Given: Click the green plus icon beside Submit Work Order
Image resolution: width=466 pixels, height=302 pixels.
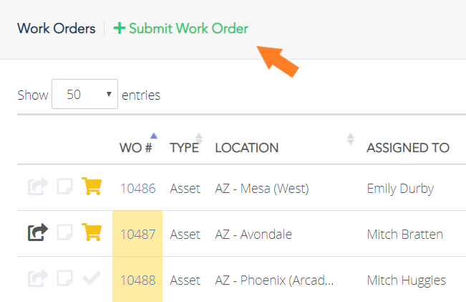Looking at the screenshot, I should click(x=119, y=28).
